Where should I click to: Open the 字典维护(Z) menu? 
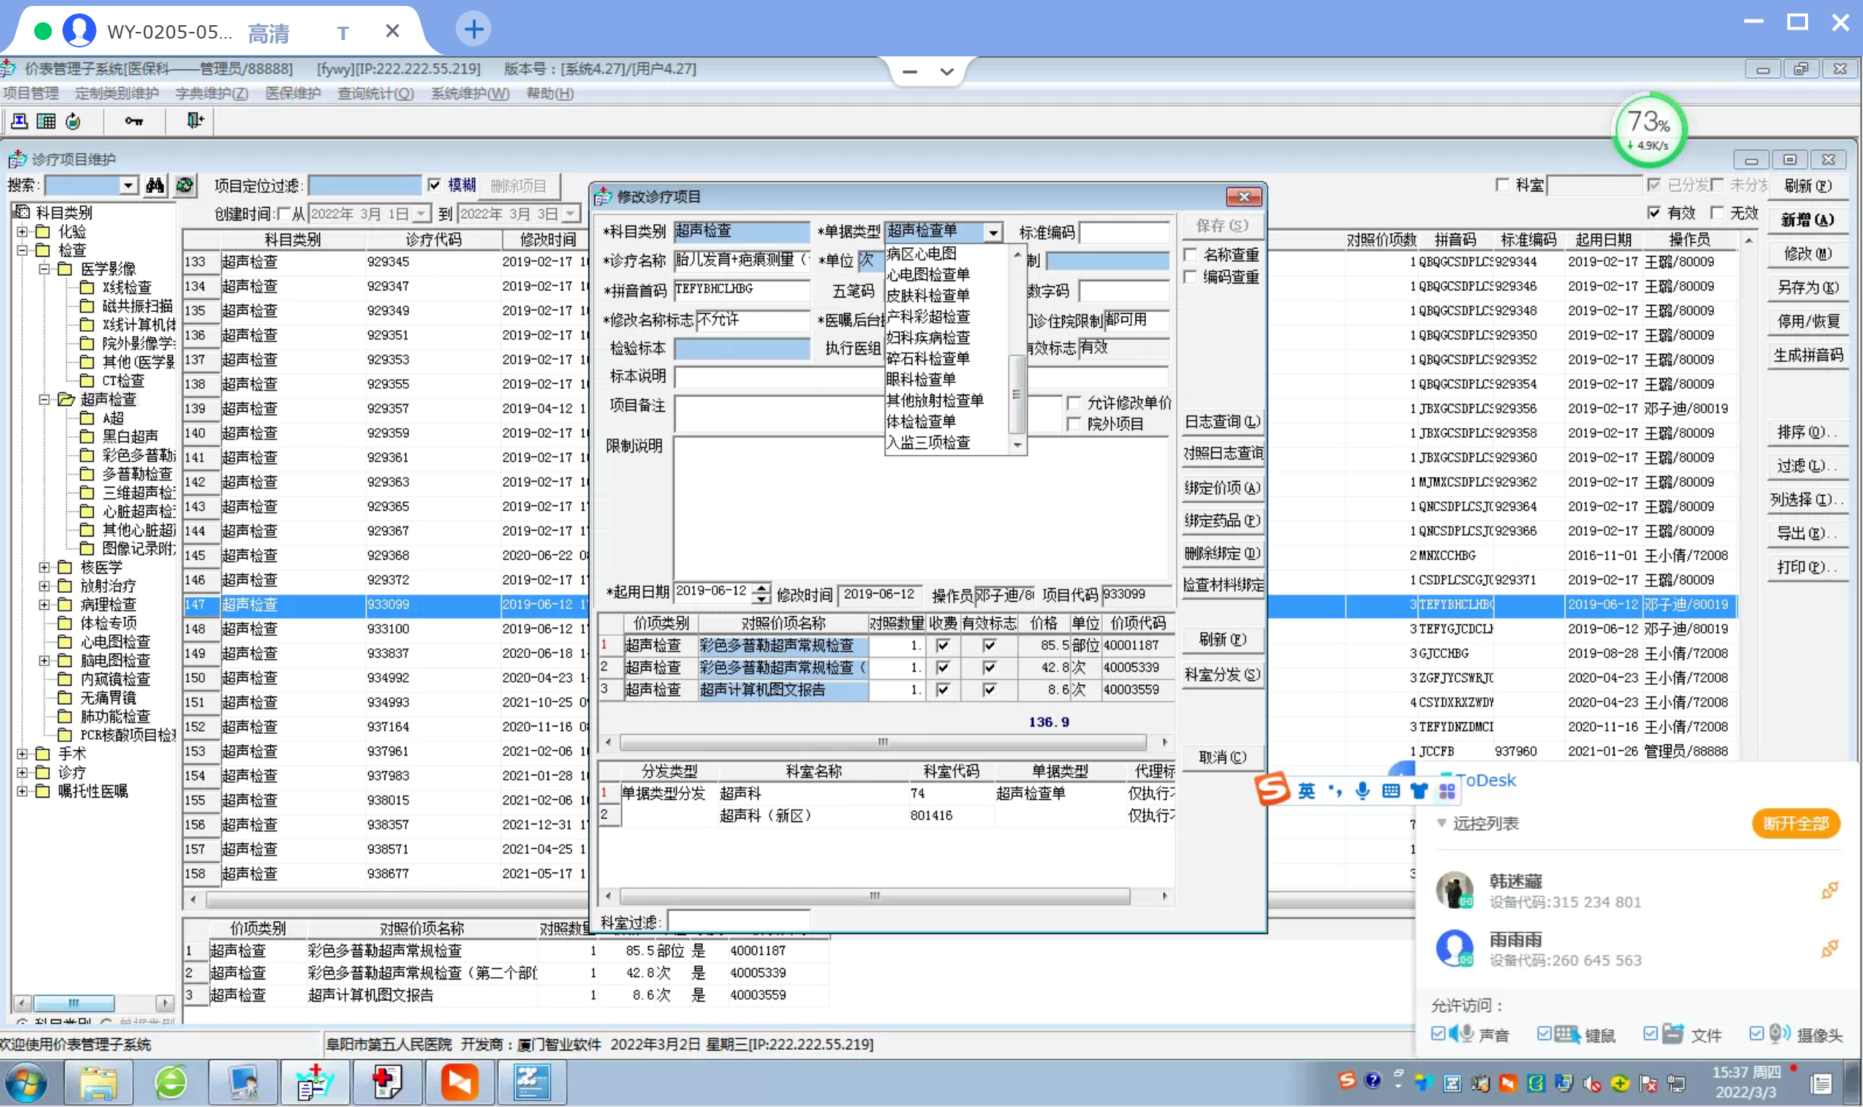point(212,93)
